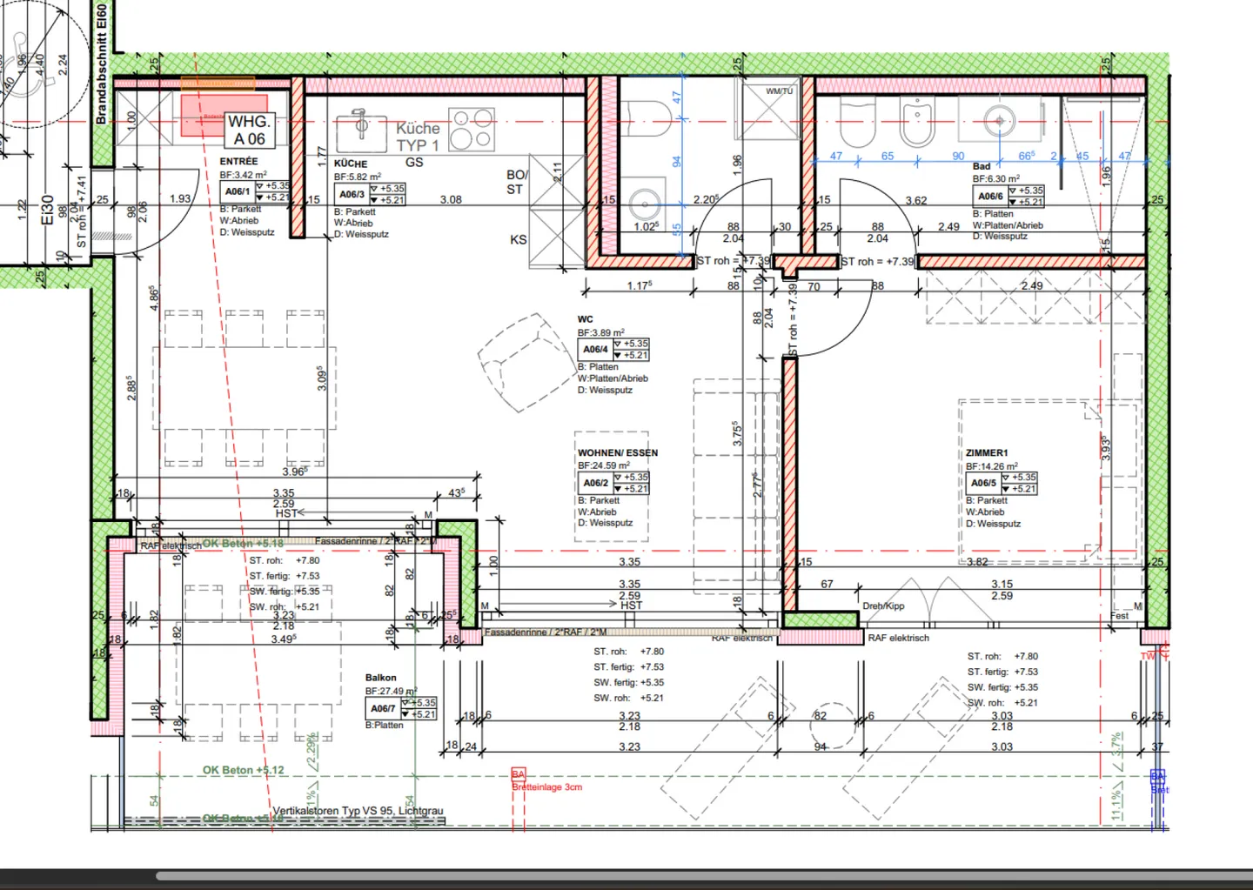
Task: Click the A06/5 tag for Zimmer1
Action: point(983,483)
